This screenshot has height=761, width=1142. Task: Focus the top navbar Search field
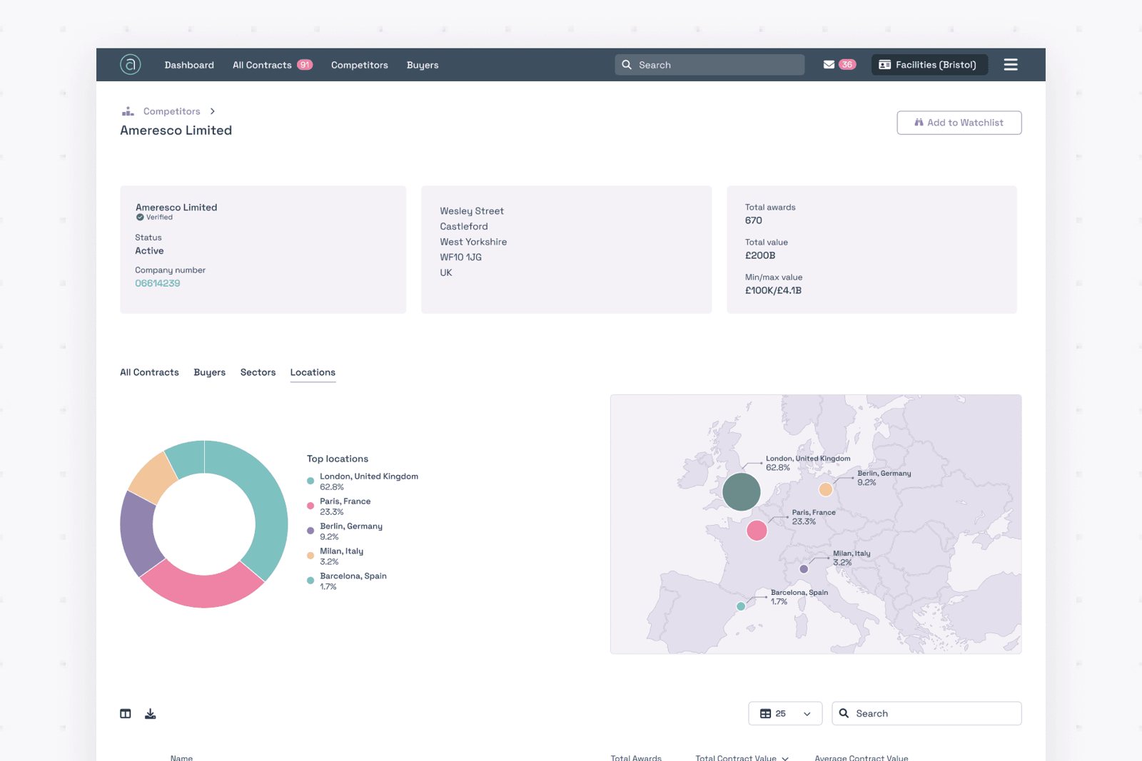(x=709, y=64)
